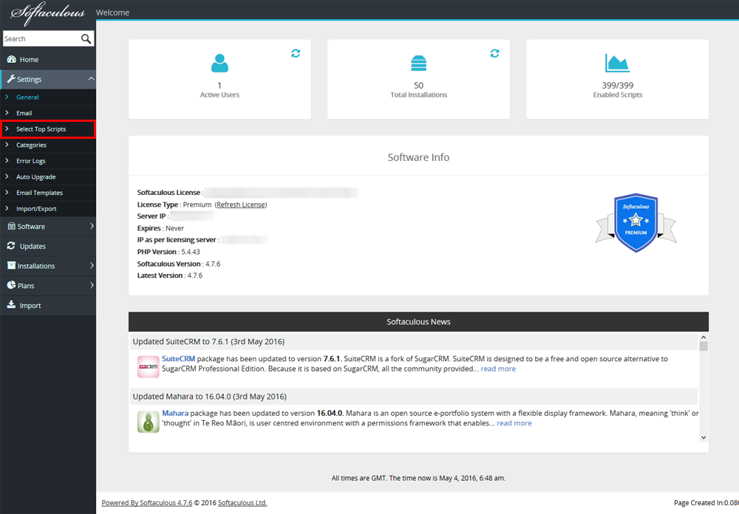
Task: Click the Total Installations stack icon
Action: tap(418, 63)
